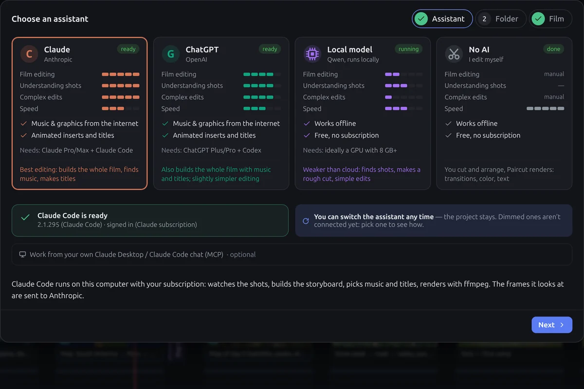
Task: Open the Film step tab
Action: (550, 19)
